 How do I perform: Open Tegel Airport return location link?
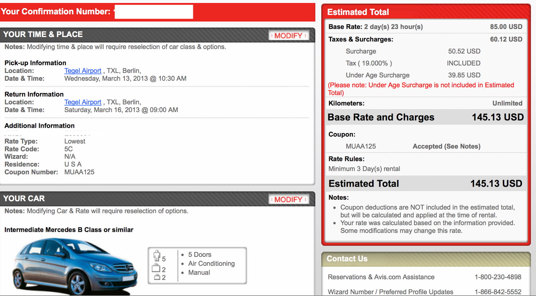83,102
